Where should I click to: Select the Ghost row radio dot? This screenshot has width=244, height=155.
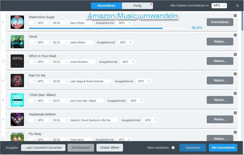pos(3,42)
